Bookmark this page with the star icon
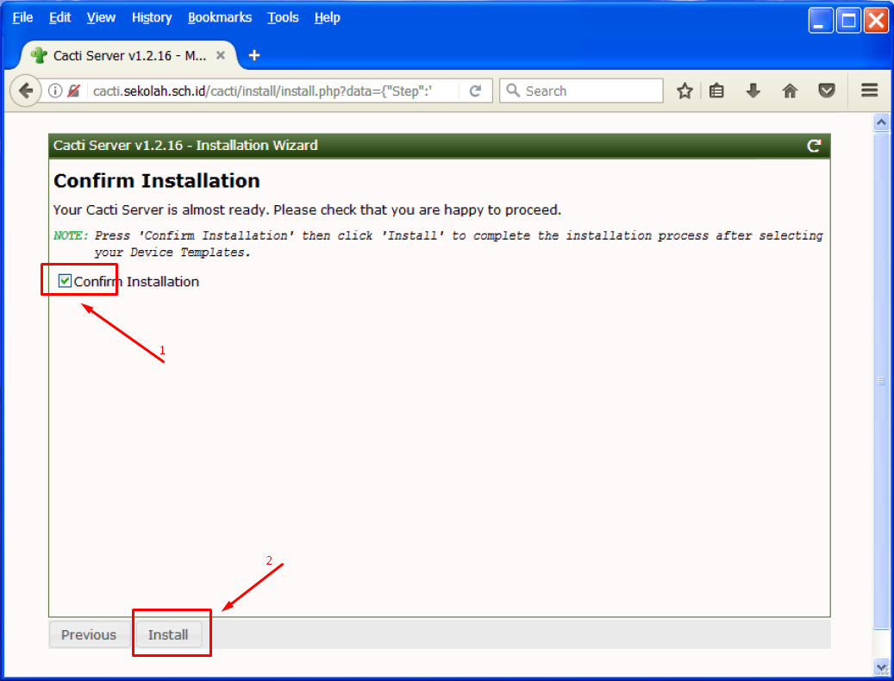The width and height of the screenshot is (894, 681). [x=685, y=91]
